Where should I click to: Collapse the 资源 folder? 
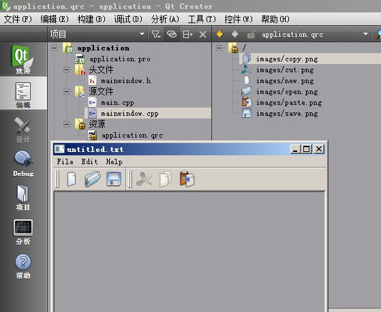pos(66,124)
